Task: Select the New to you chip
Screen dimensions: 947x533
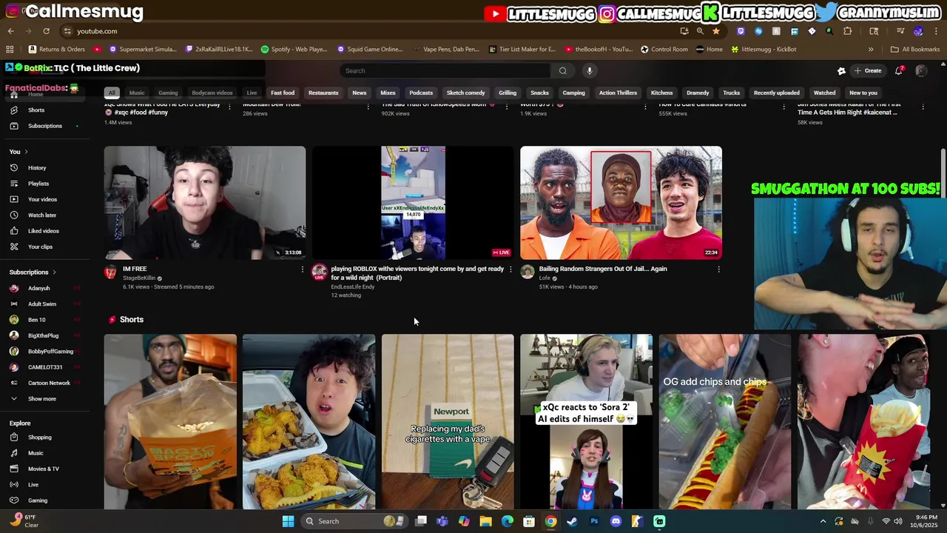Action: (x=863, y=93)
